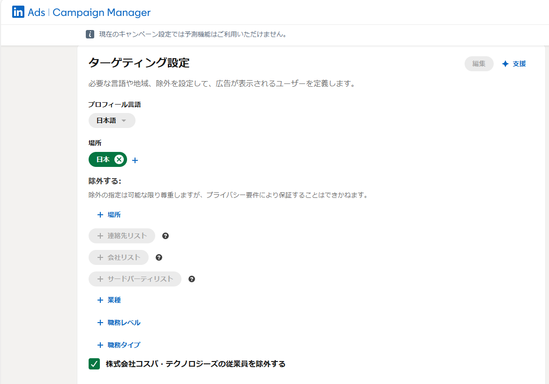Open the 日本語 profile language dropdown
549x384 pixels.
(112, 120)
